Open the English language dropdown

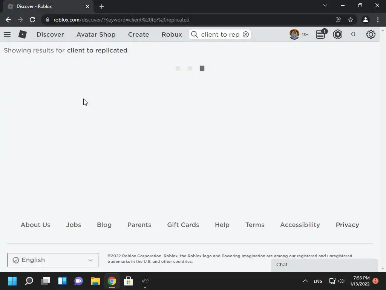[53, 260]
